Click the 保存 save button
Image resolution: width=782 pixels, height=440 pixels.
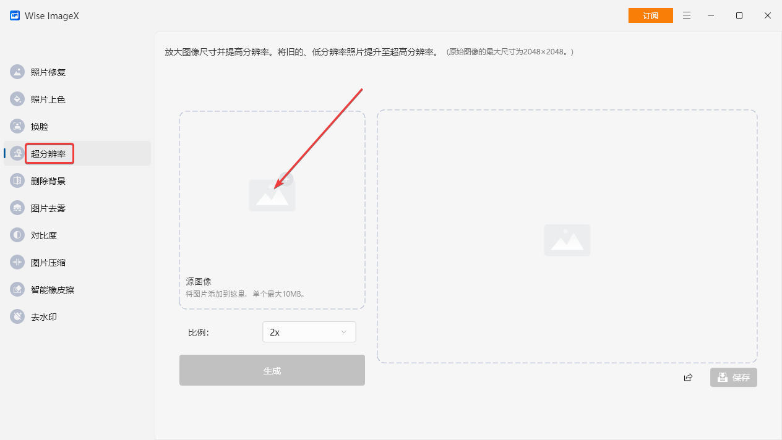(733, 377)
